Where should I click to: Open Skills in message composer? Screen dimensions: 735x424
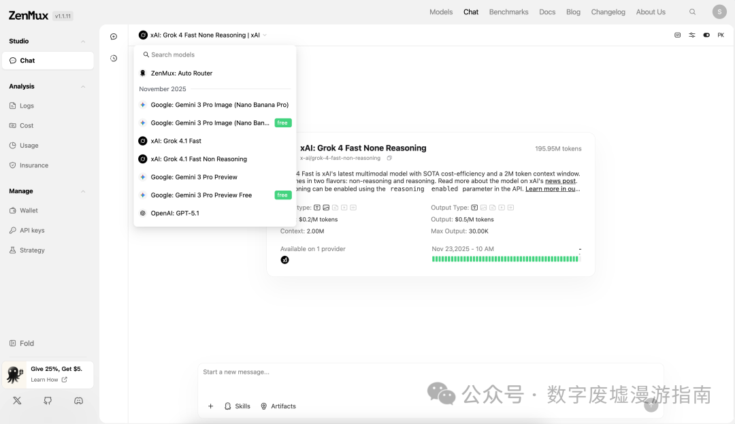238,406
